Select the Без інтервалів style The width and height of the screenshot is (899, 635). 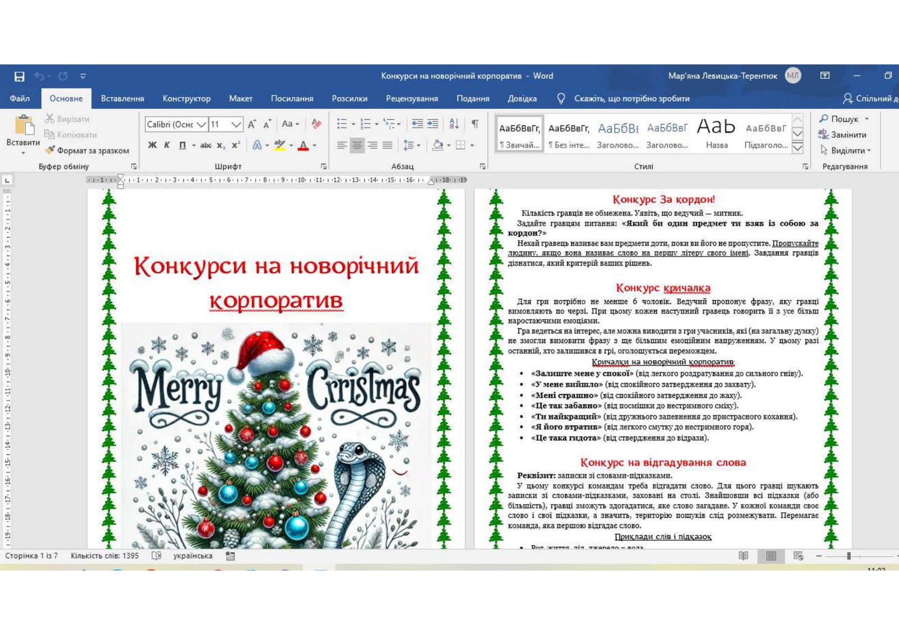pos(569,135)
